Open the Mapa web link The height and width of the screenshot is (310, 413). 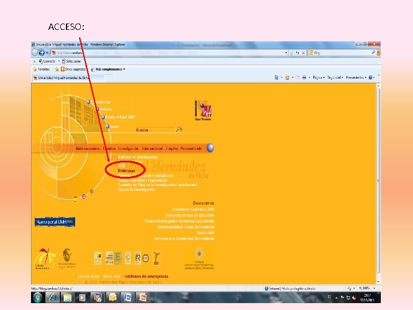tap(111, 277)
